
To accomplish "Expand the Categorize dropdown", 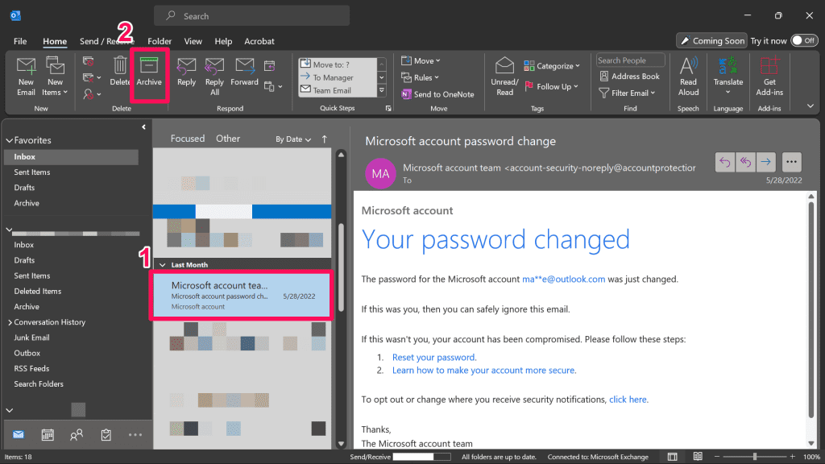I will tap(552, 66).
